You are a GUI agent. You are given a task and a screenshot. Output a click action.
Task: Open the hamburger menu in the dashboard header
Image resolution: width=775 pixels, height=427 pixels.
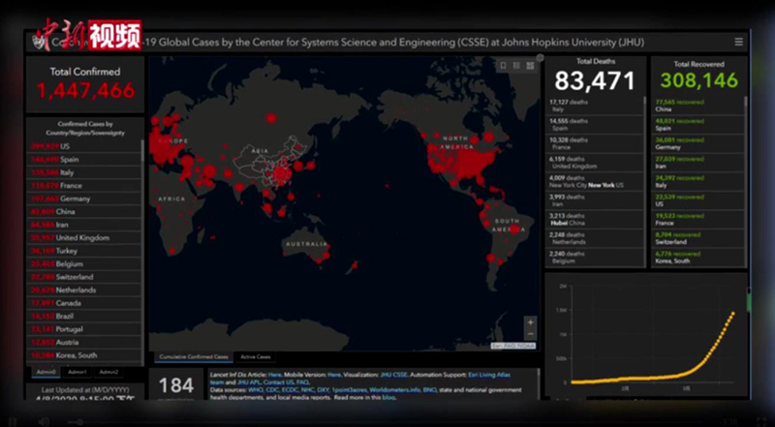click(x=739, y=42)
